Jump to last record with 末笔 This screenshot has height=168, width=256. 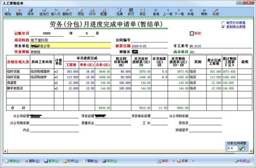point(191,12)
